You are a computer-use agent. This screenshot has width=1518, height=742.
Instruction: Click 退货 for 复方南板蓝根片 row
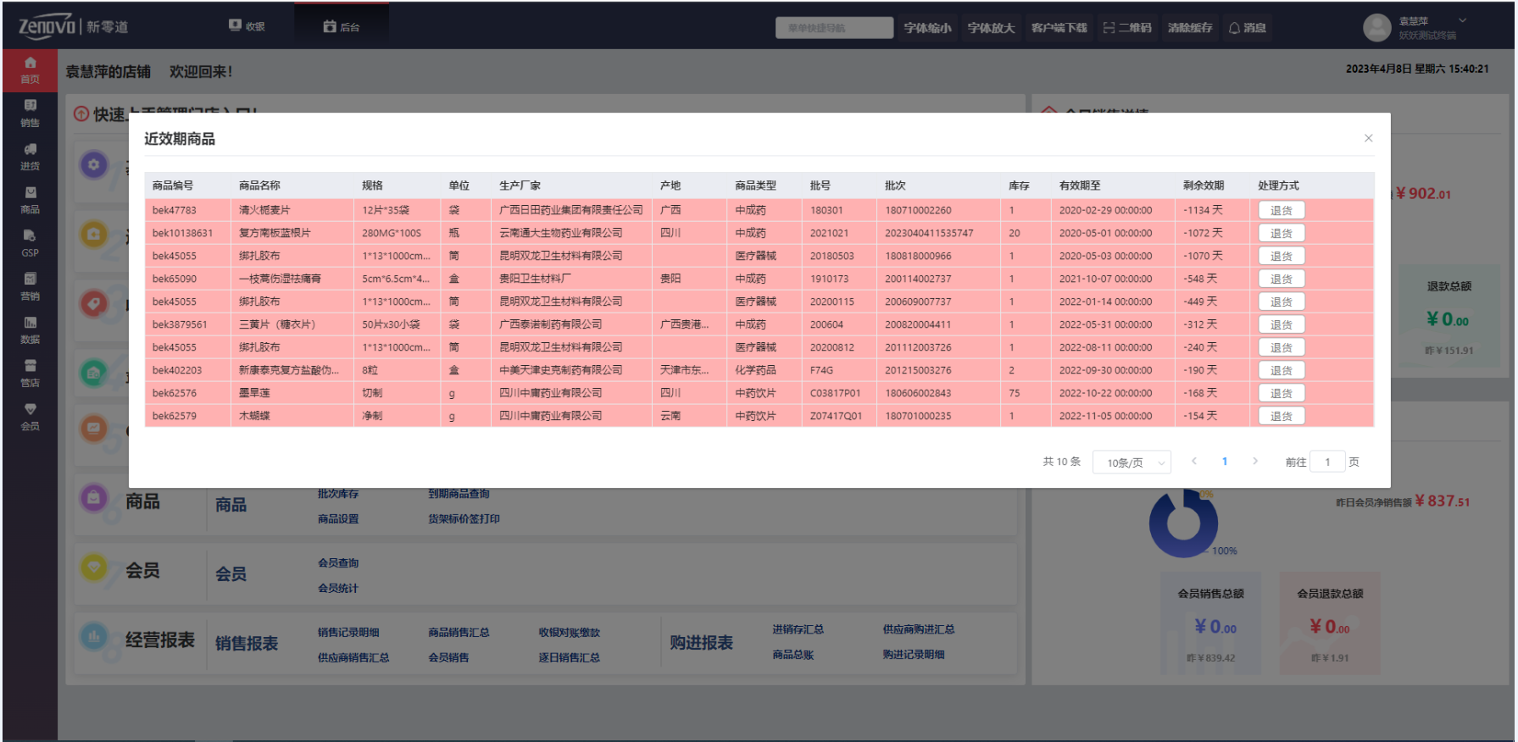(1282, 233)
